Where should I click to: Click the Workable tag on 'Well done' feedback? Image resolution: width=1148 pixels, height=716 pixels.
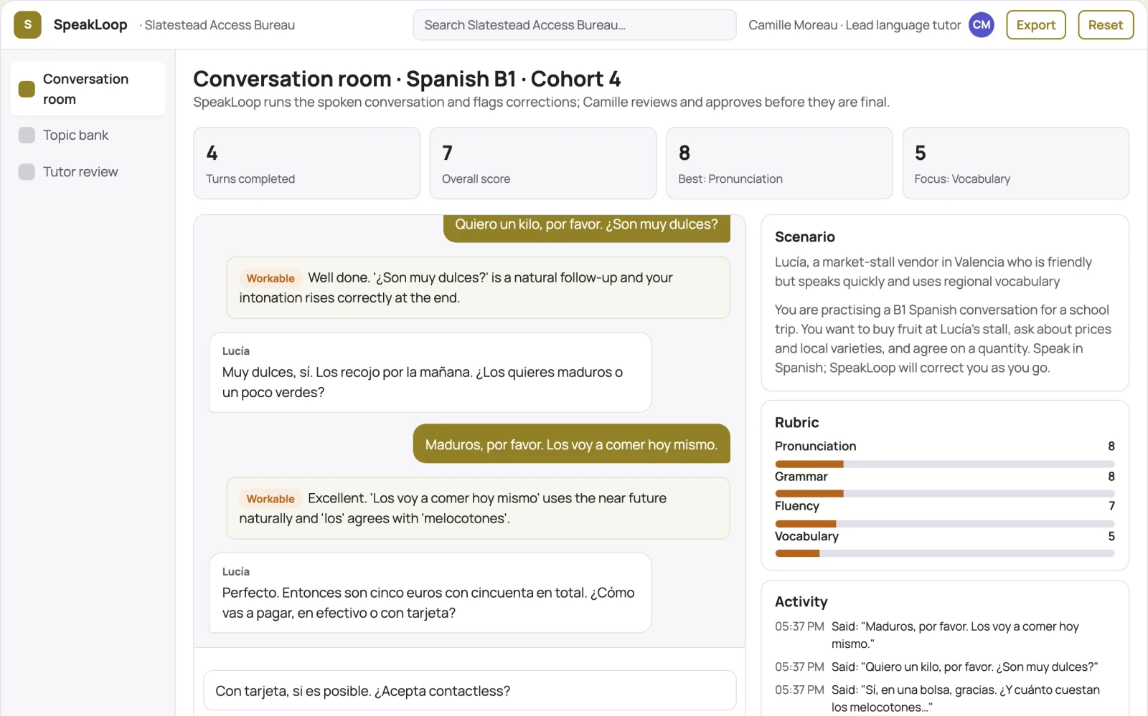[x=270, y=278]
